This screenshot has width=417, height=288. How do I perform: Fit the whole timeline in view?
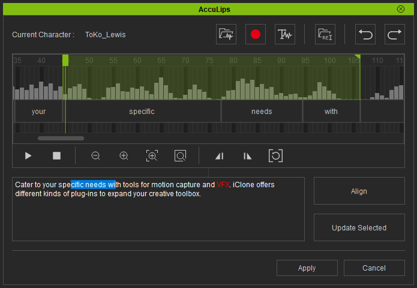[180, 155]
